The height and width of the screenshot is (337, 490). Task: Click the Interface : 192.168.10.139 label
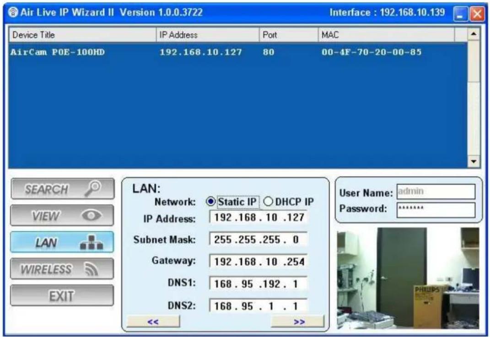(x=387, y=12)
